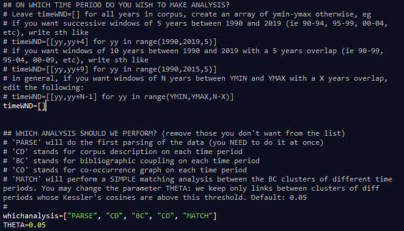404x231 pixels.
Task: Click the comment describing 'CO' co-occurrence graph
Action: click(125, 170)
